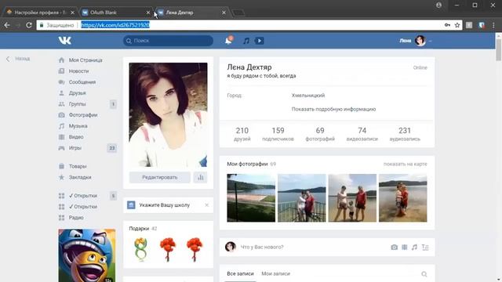Image resolution: width=502 pixels, height=282 pixels.
Task: Open the article text formatting icon
Action: (x=425, y=248)
